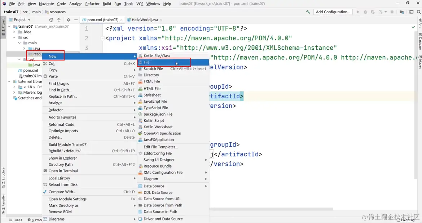This screenshot has height=223, width=422.
Task: Open the Maven side tool window
Action: click(420, 62)
